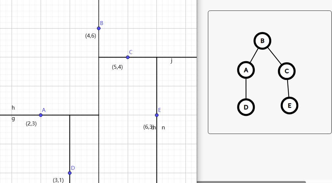332x183 pixels.
Task: Click the line label j
Action: click(171, 61)
